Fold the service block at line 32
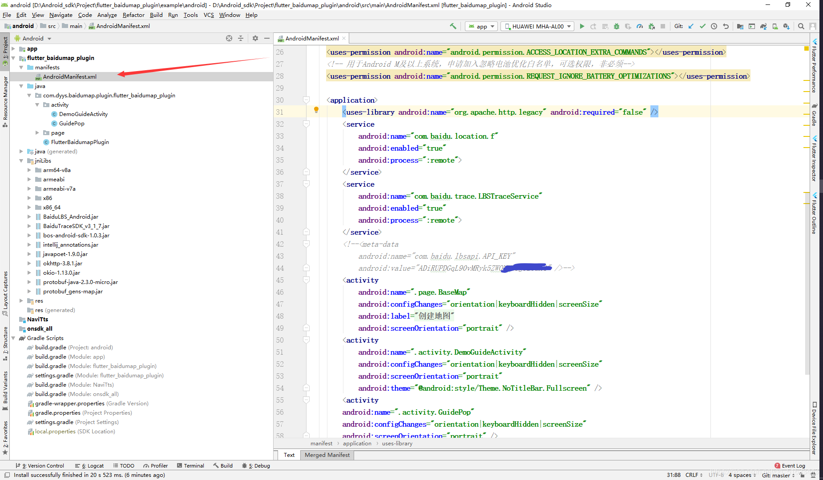Image resolution: width=823 pixels, height=480 pixels. coord(306,124)
